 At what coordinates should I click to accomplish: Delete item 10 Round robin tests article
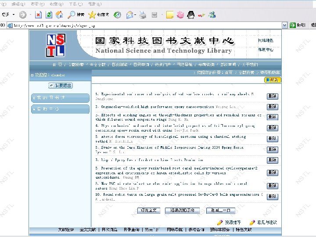(x=273, y=197)
